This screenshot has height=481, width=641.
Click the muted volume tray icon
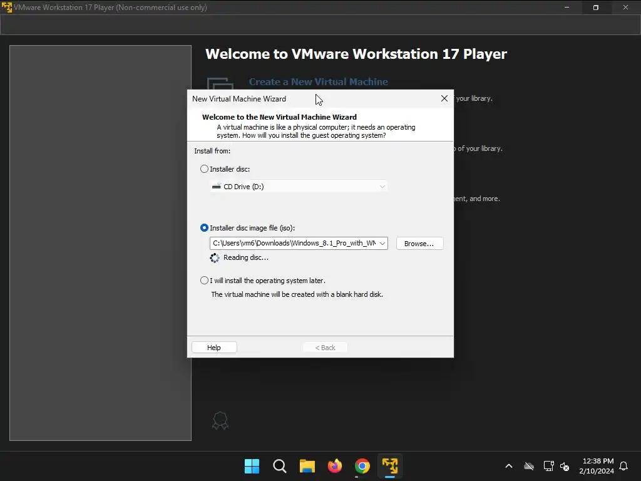click(x=565, y=466)
